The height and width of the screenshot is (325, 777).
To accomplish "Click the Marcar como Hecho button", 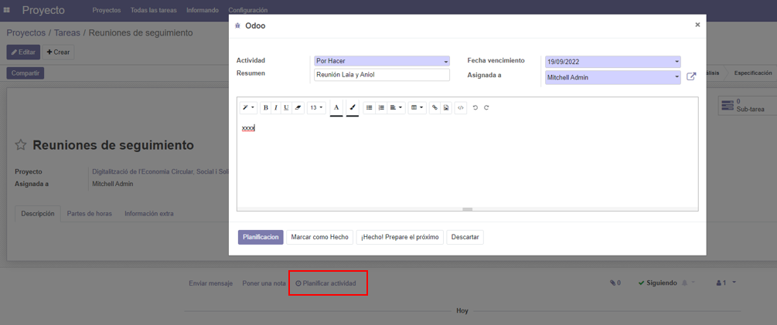I will point(319,238).
